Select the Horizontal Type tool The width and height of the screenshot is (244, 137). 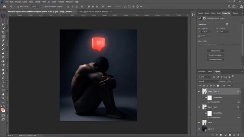tap(3, 82)
